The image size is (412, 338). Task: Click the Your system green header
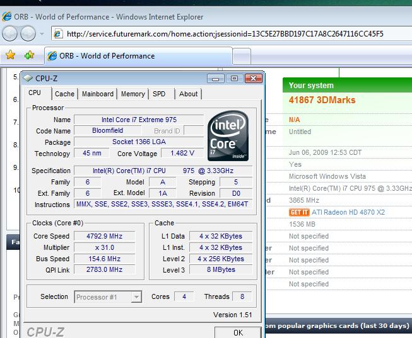coord(348,85)
